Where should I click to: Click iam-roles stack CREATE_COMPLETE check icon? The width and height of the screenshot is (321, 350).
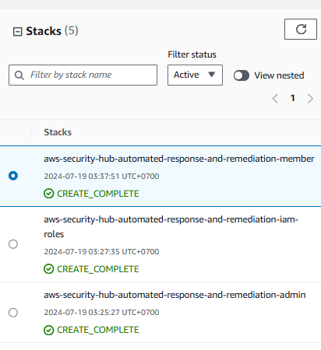pyautogui.click(x=49, y=269)
